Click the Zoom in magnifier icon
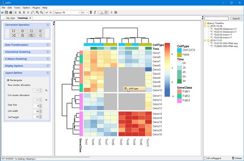This screenshot has height=161, width=244. point(37,12)
